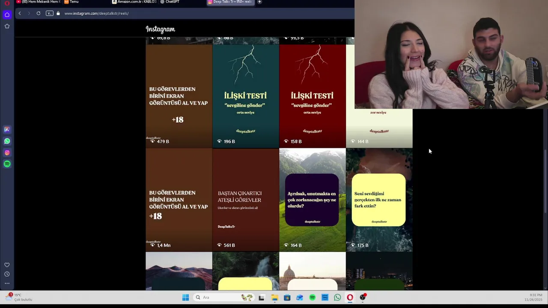Open Aria AI icon in Opera sidebar
Screen dimensions: 548x308
click(7, 129)
